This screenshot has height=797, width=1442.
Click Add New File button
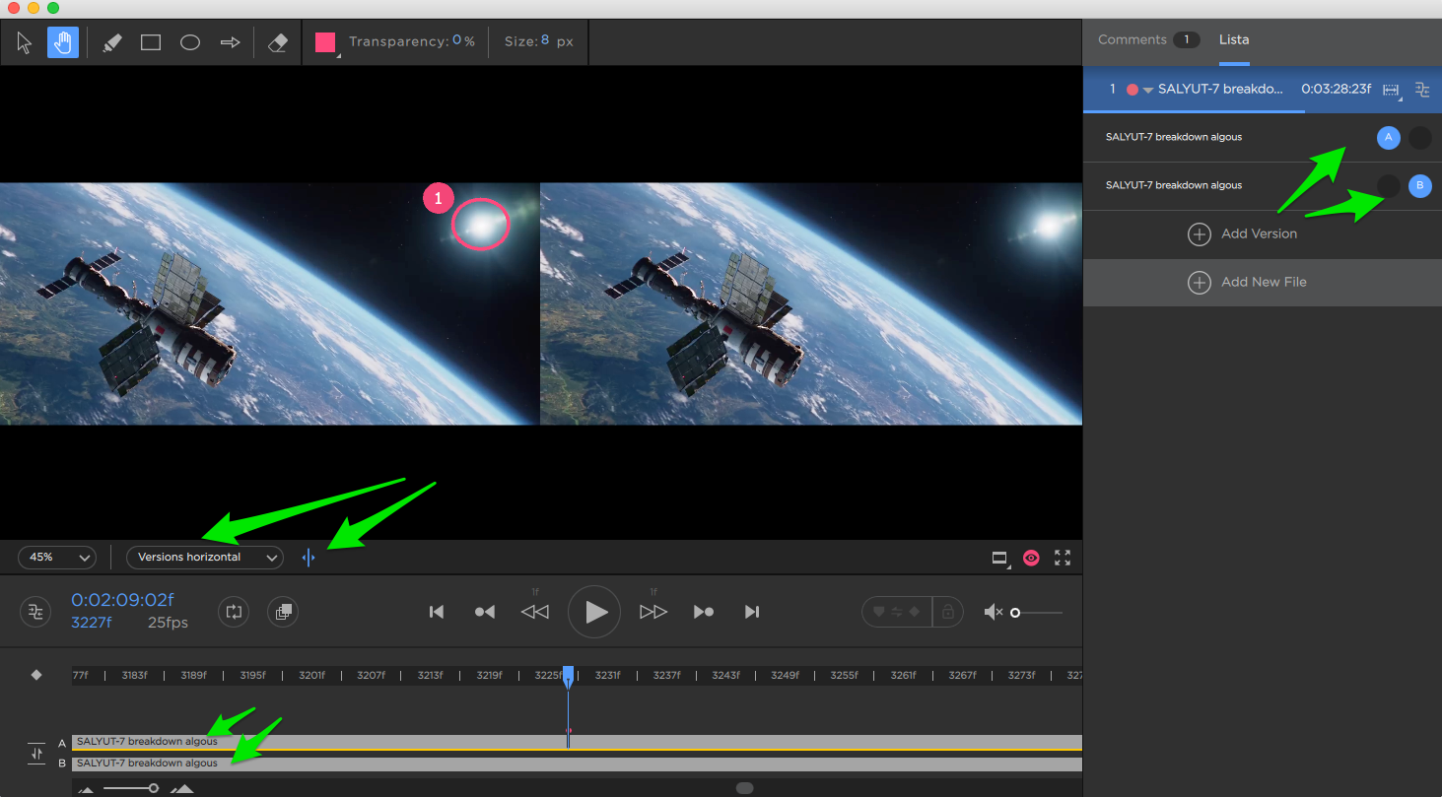point(1248,282)
